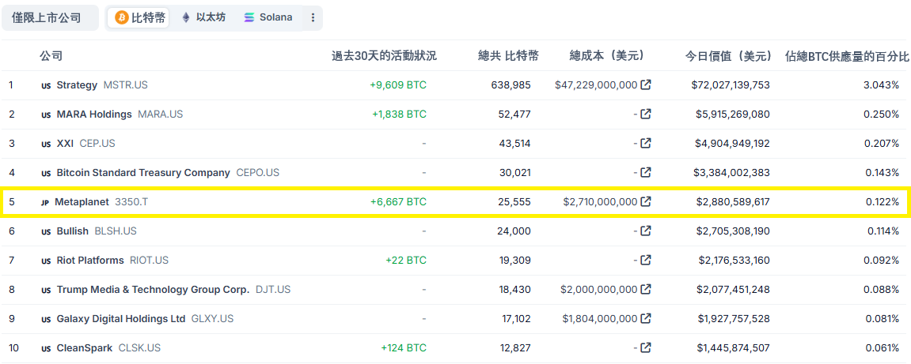Click the $2,710,000,000 total cost

click(x=600, y=201)
